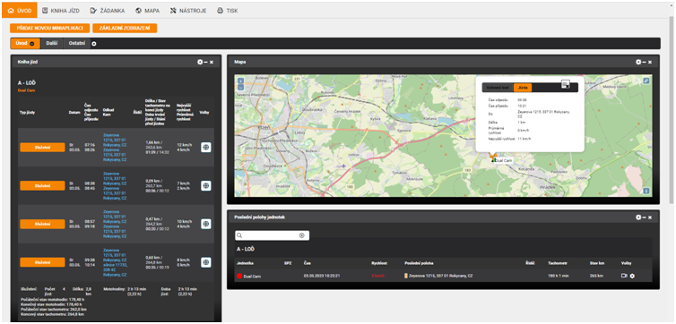The height and width of the screenshot is (324, 676).
Task: Zoom in on the map with plus button
Action: pyautogui.click(x=240, y=81)
